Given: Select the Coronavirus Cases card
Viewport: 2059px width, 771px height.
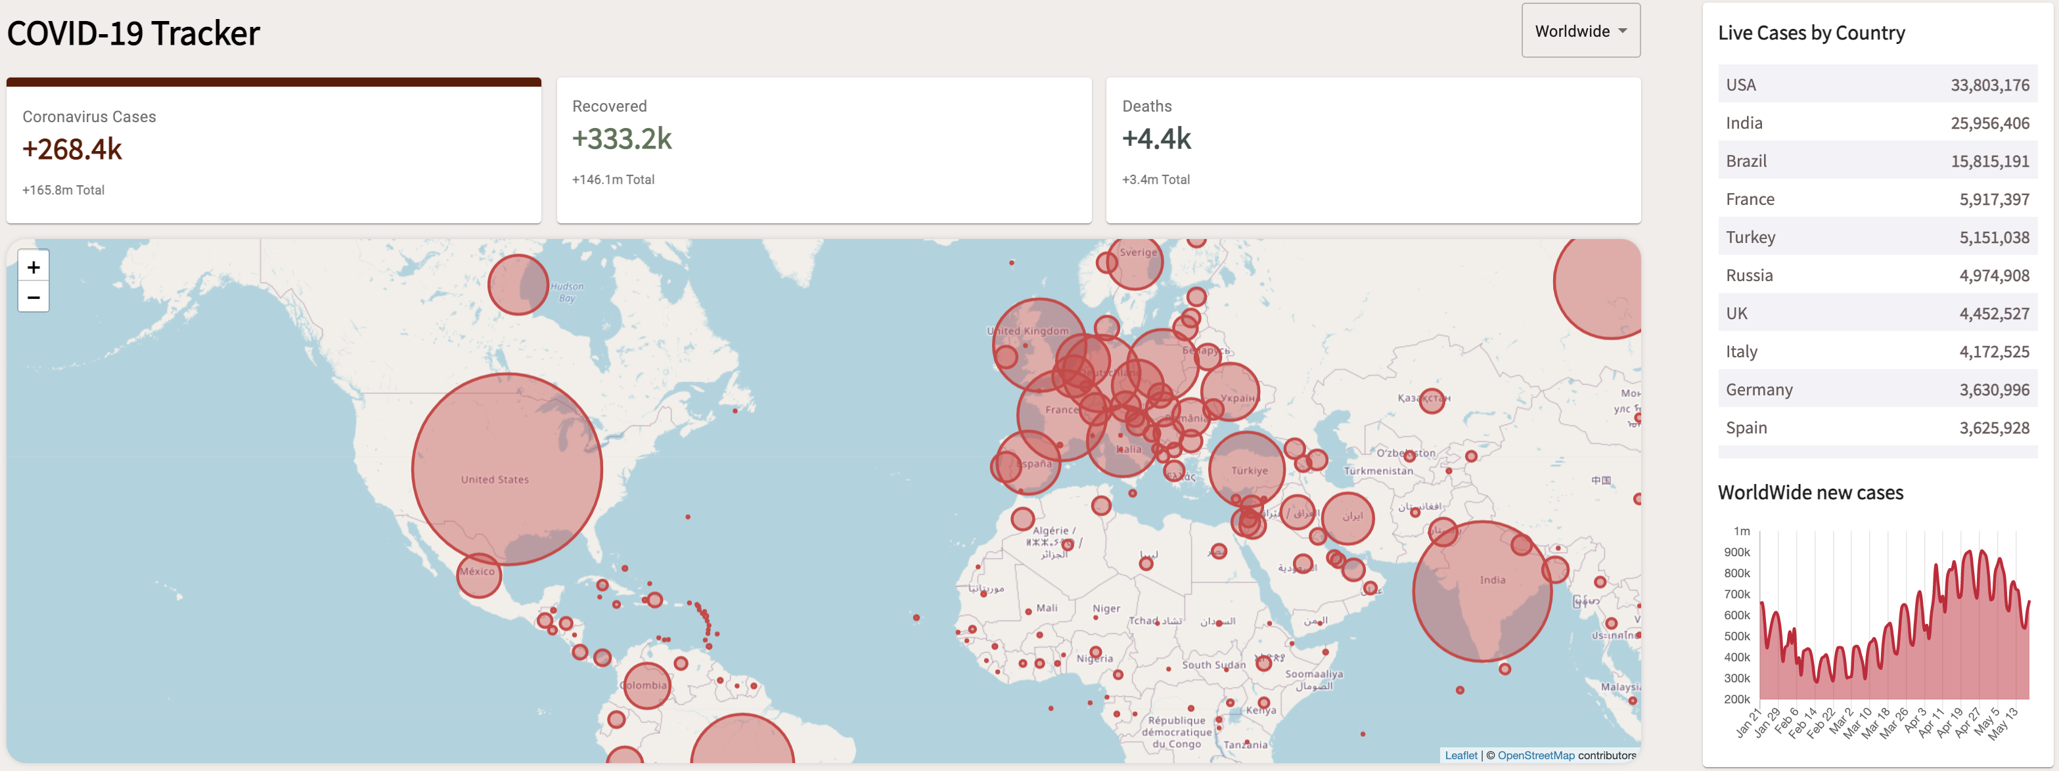Looking at the screenshot, I should coord(273,152).
